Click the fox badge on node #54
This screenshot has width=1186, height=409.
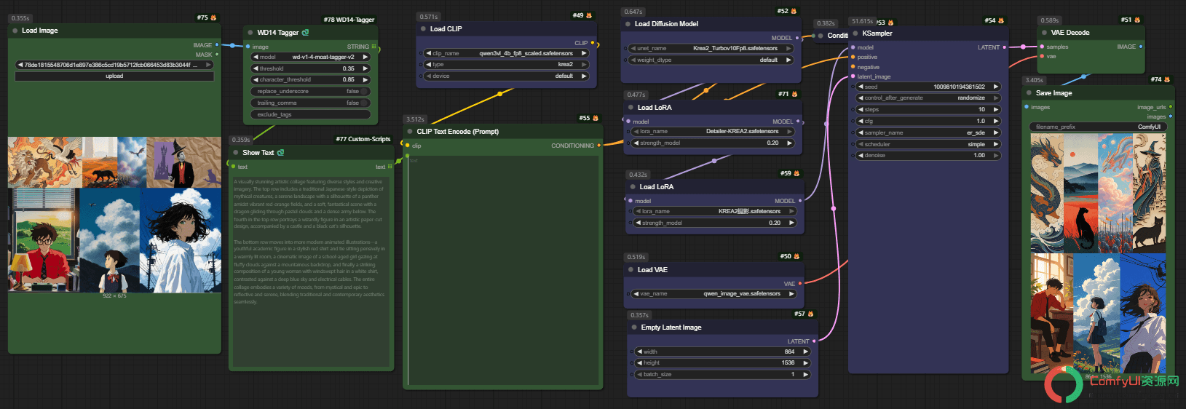(1001, 20)
